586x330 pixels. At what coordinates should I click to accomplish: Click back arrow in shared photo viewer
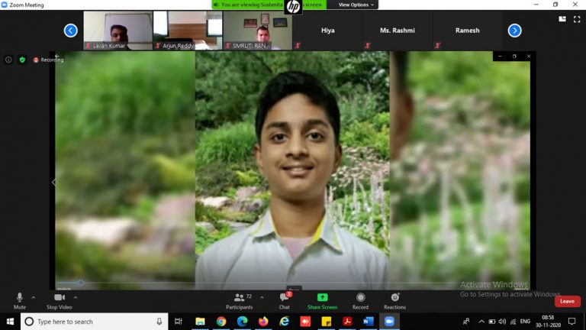(56, 56)
